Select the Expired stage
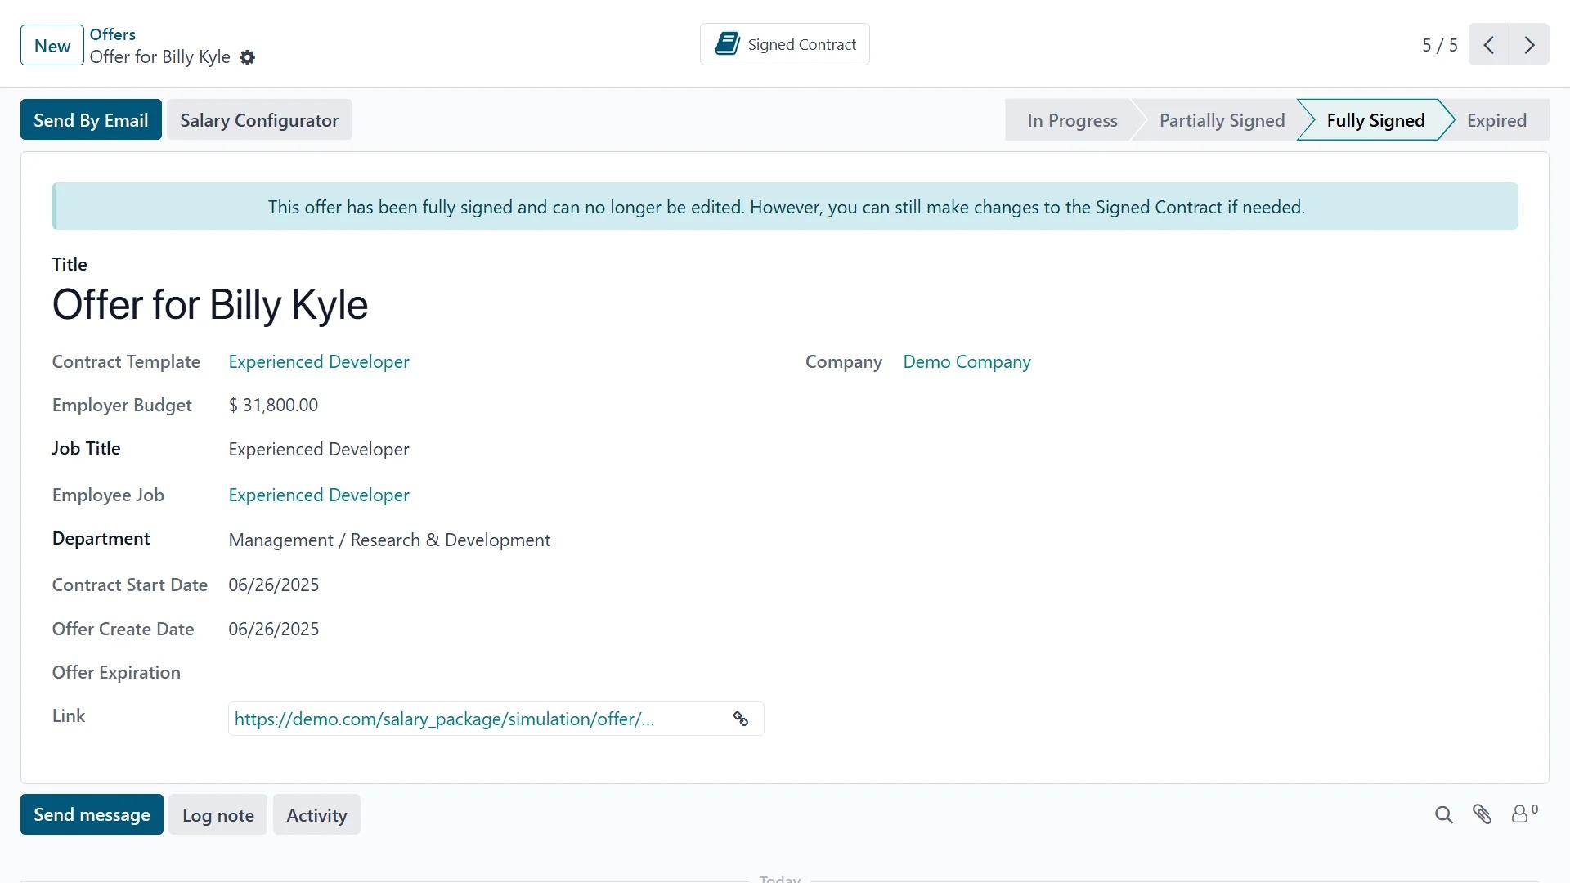This screenshot has height=883, width=1570. (x=1496, y=121)
